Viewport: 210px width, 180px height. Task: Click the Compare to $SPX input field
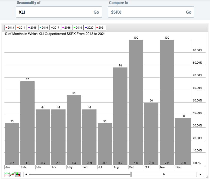click(x=146, y=12)
